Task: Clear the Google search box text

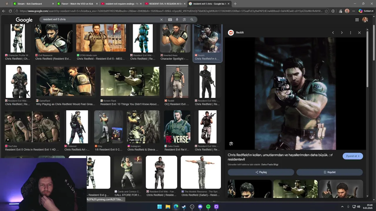Action: 161,20
